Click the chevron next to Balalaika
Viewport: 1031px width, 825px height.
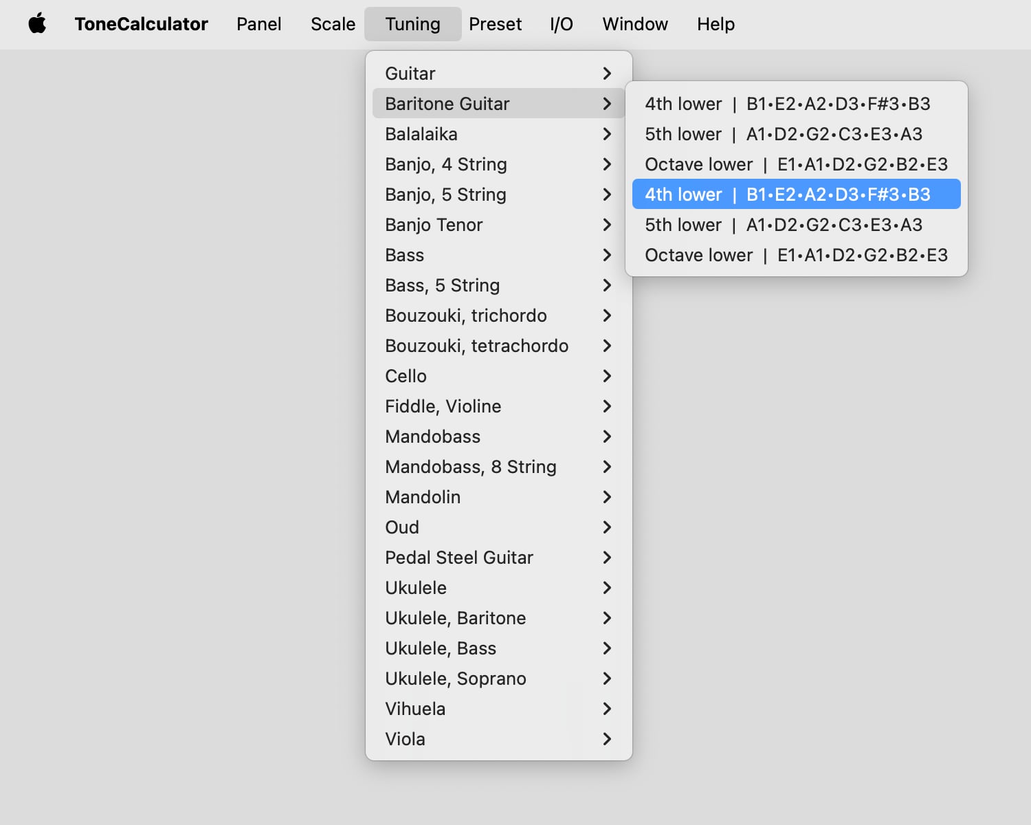606,134
